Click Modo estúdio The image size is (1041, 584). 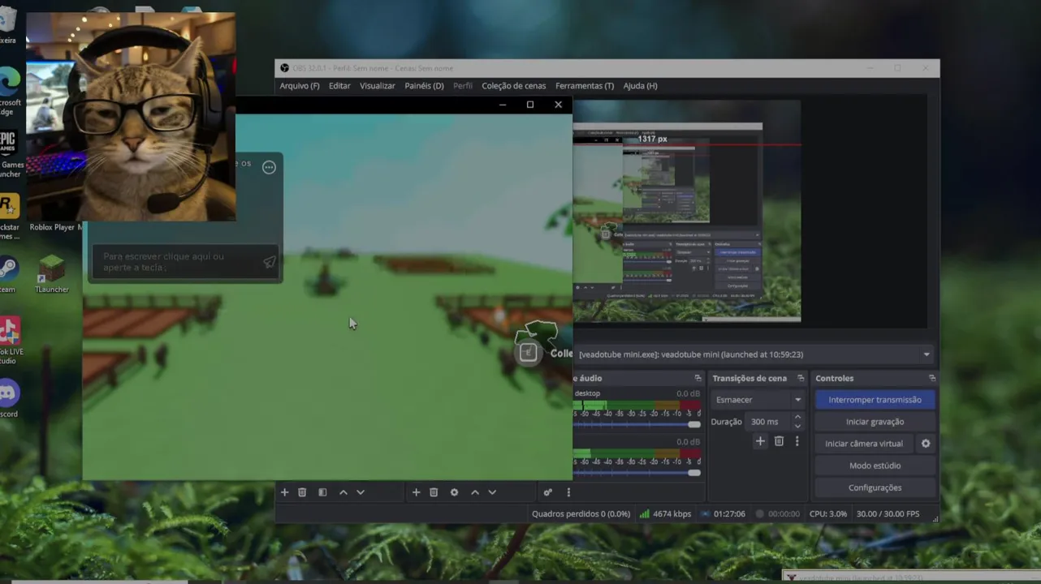coord(875,466)
